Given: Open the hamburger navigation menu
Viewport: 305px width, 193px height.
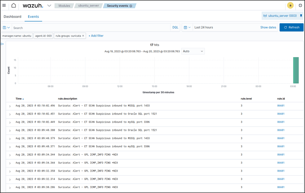Looking at the screenshot, I should [x=4, y=5].
